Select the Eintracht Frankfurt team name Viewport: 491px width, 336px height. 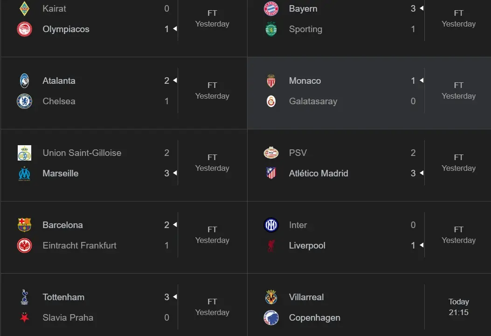point(79,245)
